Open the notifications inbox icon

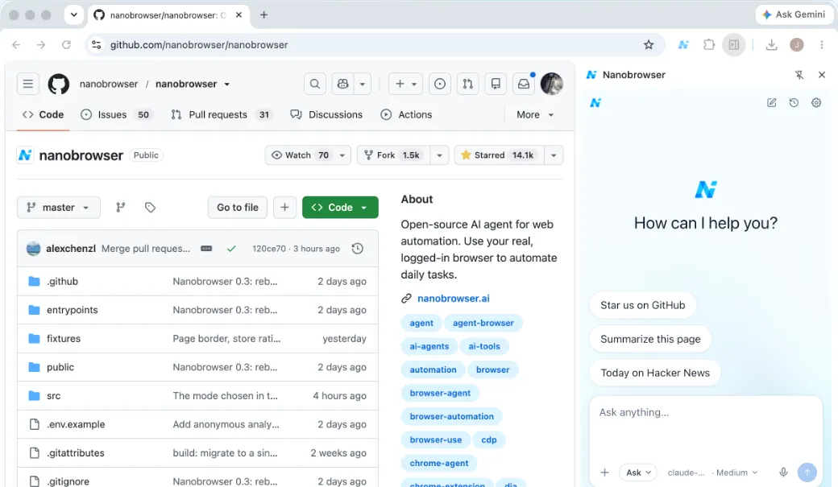[x=524, y=84]
